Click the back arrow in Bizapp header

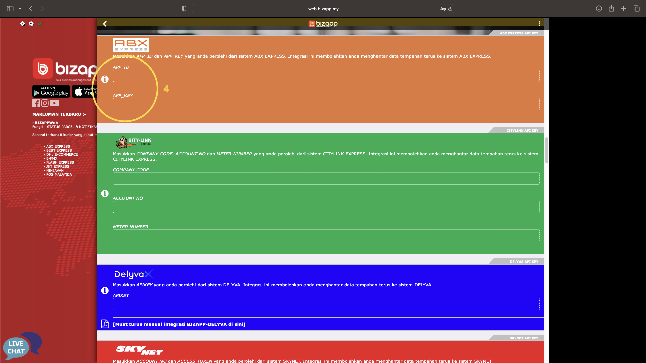tap(105, 24)
